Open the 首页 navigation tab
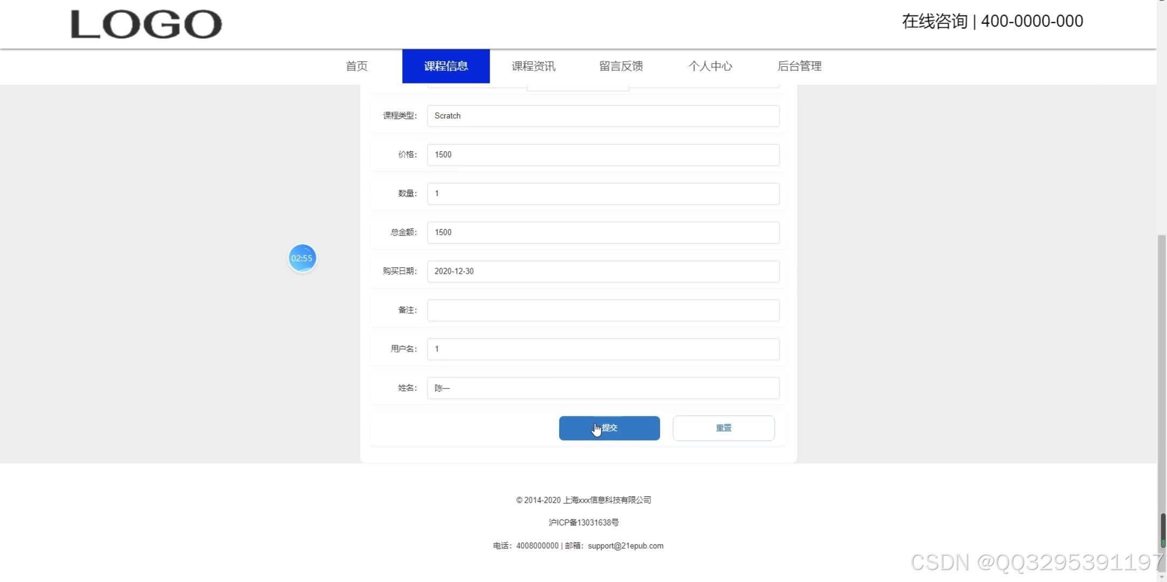1167x582 pixels. coord(356,66)
